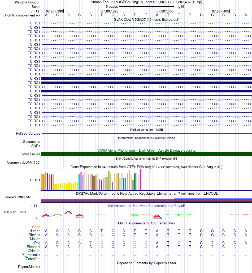This screenshot has height=273, width=252.
Task: Open Publications: Sequences in Scientific Articles title
Action: pyautogui.click(x=146, y=138)
